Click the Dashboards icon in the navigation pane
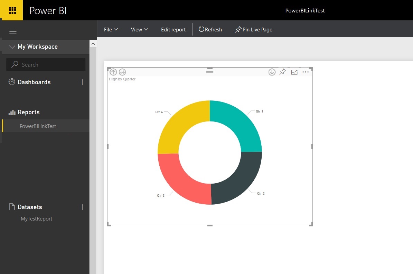This screenshot has width=413, height=274. pos(11,82)
